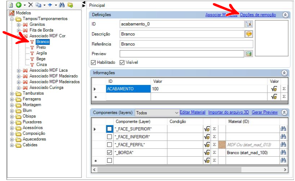
Task: Click binoculars icon in empty layers row
Action: (x=283, y=160)
